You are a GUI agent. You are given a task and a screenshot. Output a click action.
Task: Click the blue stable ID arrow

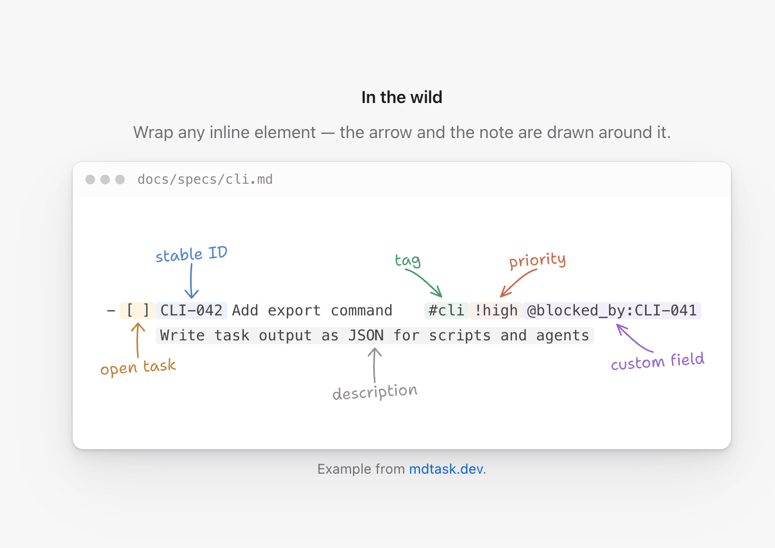coord(192,281)
